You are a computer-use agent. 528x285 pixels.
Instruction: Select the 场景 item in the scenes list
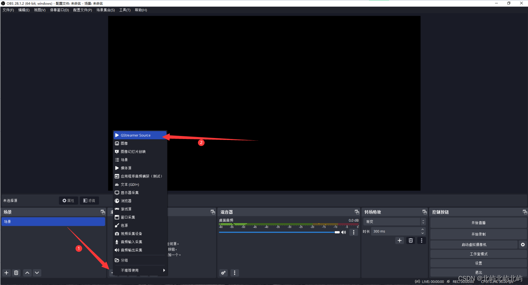tap(53, 222)
